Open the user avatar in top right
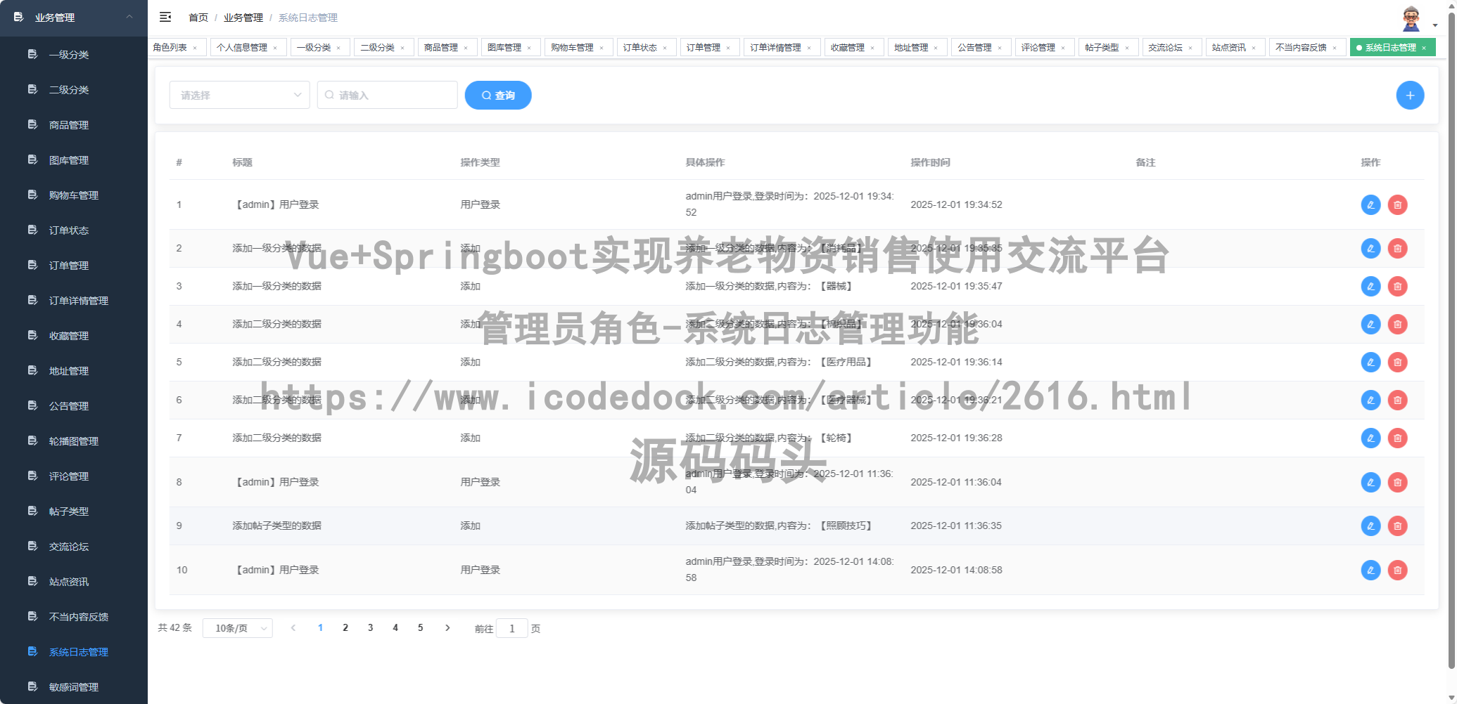This screenshot has width=1457, height=704. coord(1411,18)
